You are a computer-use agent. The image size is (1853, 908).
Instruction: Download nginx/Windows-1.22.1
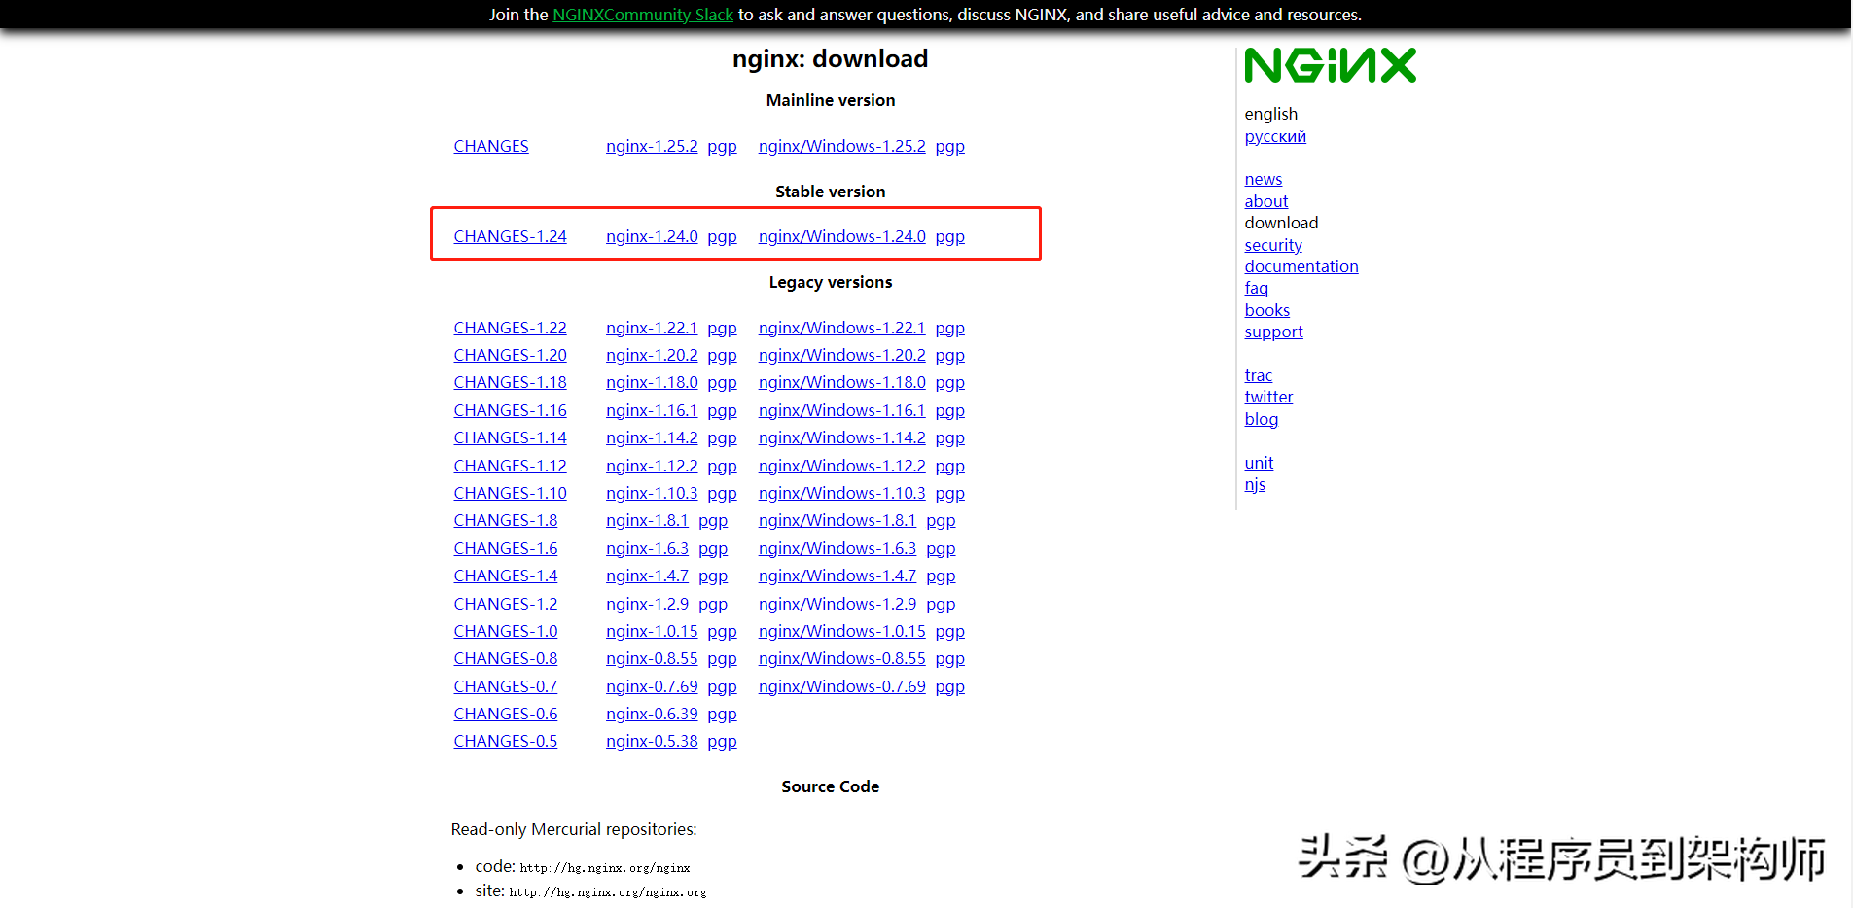842,328
